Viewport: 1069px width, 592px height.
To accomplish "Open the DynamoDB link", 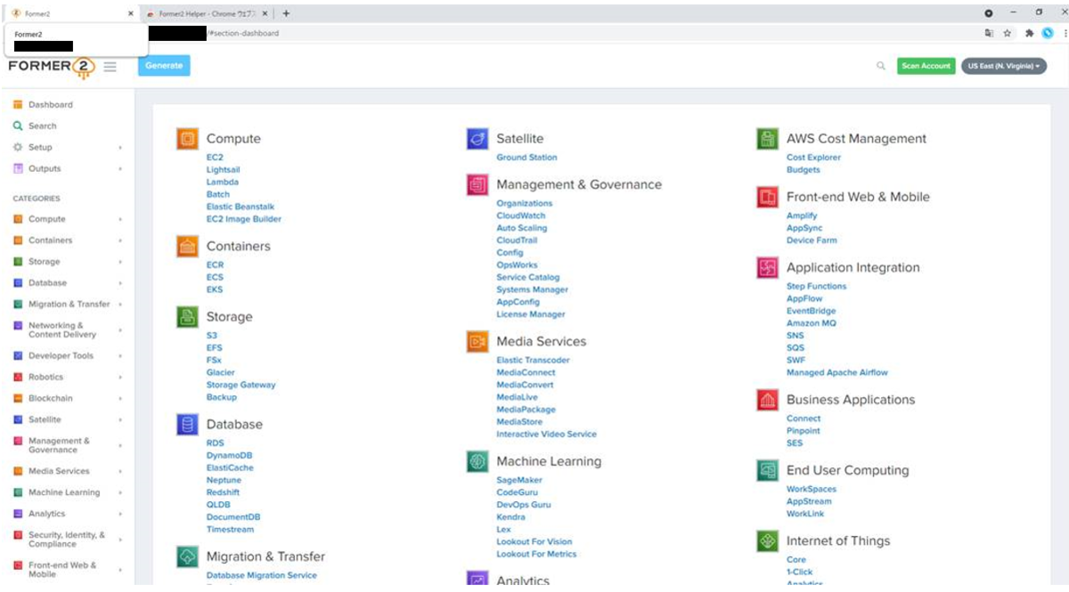I will click(229, 456).
